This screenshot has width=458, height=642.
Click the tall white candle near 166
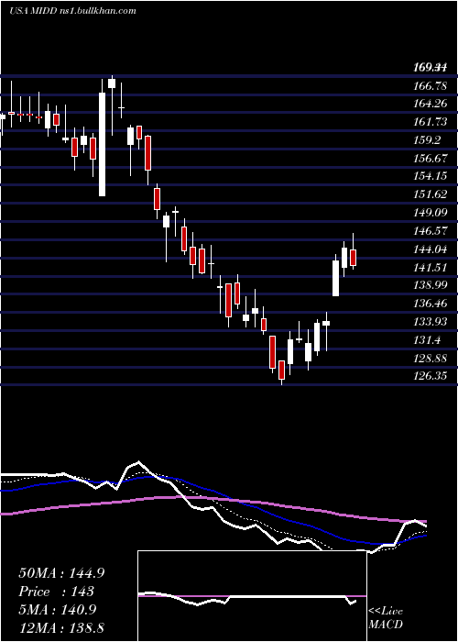pyautogui.click(x=102, y=144)
